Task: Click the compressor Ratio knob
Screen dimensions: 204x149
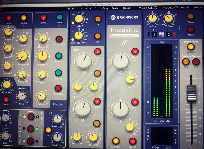Action: coord(23,38)
